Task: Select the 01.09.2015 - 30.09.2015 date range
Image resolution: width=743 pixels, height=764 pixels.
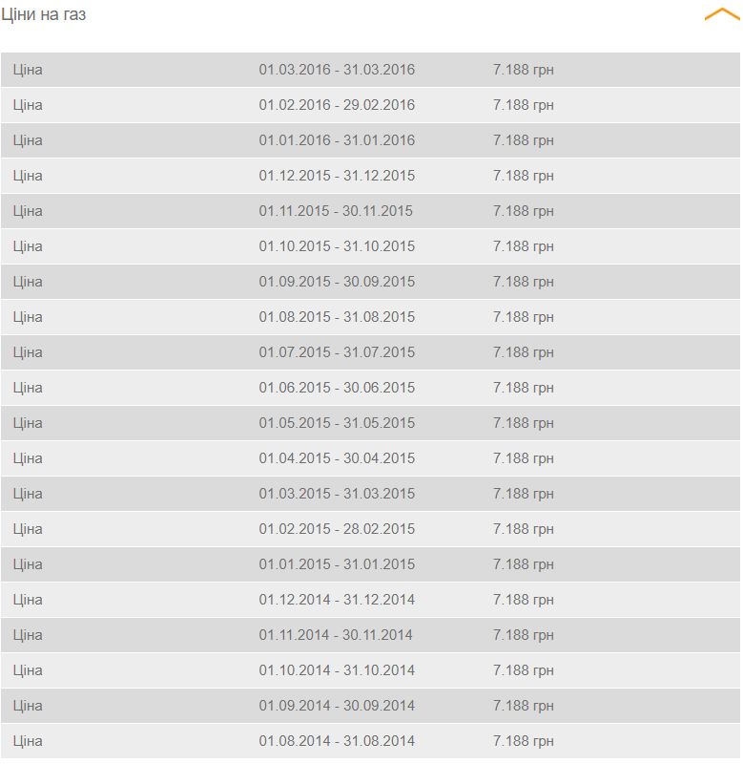Action: (337, 282)
